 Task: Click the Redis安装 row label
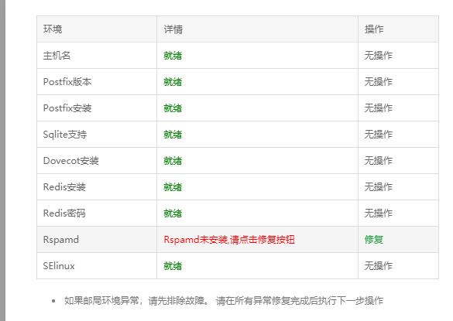(x=64, y=186)
